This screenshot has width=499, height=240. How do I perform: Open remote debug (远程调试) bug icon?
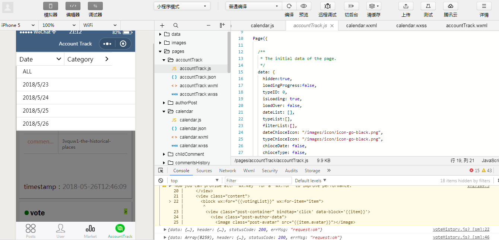(x=327, y=6)
